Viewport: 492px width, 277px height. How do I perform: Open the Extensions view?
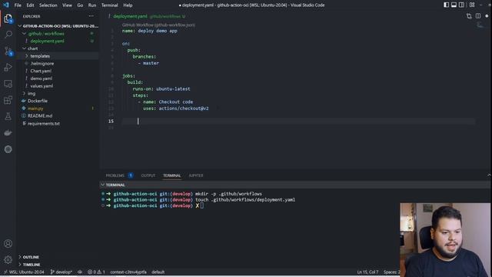(x=8, y=100)
